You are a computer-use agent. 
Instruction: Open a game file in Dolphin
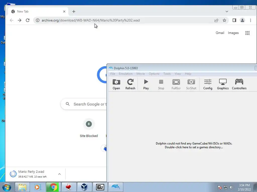116,84
